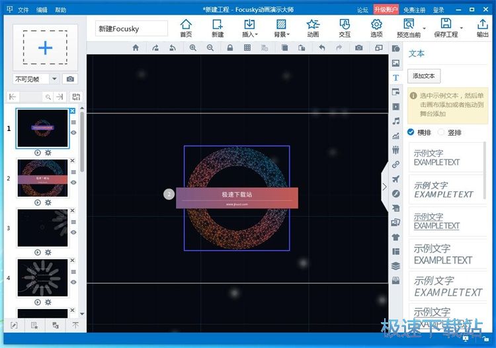Rotate canvas counterclockwise icon
This screenshot has height=348, width=496.
173,48
